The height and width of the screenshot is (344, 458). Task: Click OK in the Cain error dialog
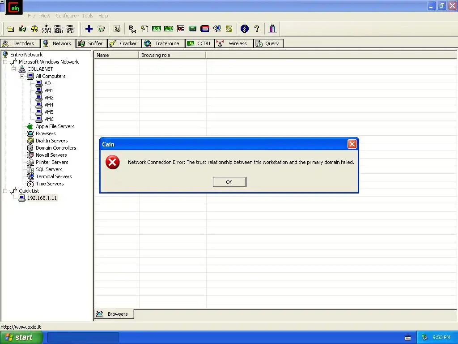click(x=229, y=182)
